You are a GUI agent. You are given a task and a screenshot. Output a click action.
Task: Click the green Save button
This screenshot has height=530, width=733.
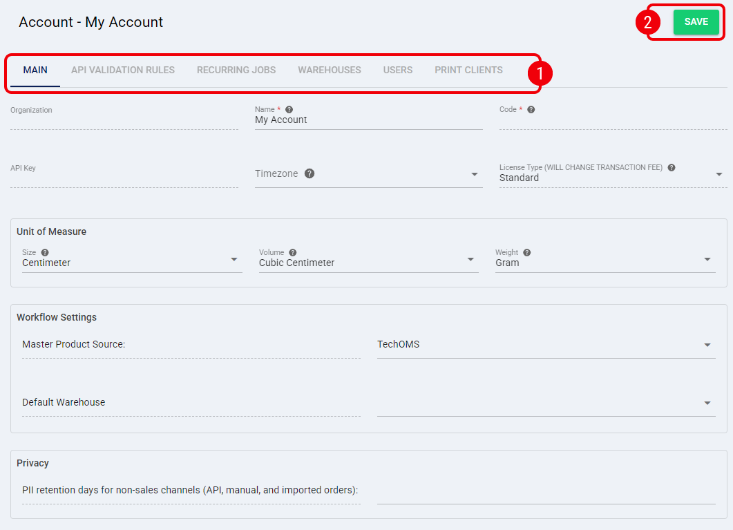pyautogui.click(x=696, y=22)
